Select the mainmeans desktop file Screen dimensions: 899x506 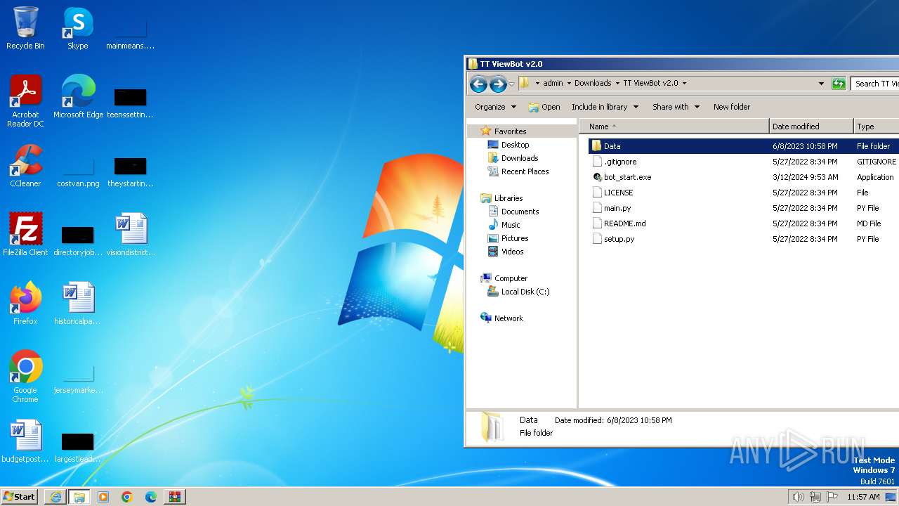tap(130, 34)
